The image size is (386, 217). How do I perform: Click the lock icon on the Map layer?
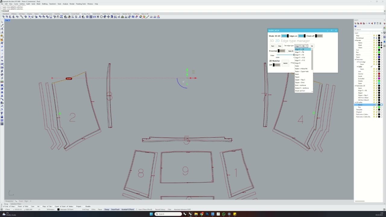pos(377,36)
